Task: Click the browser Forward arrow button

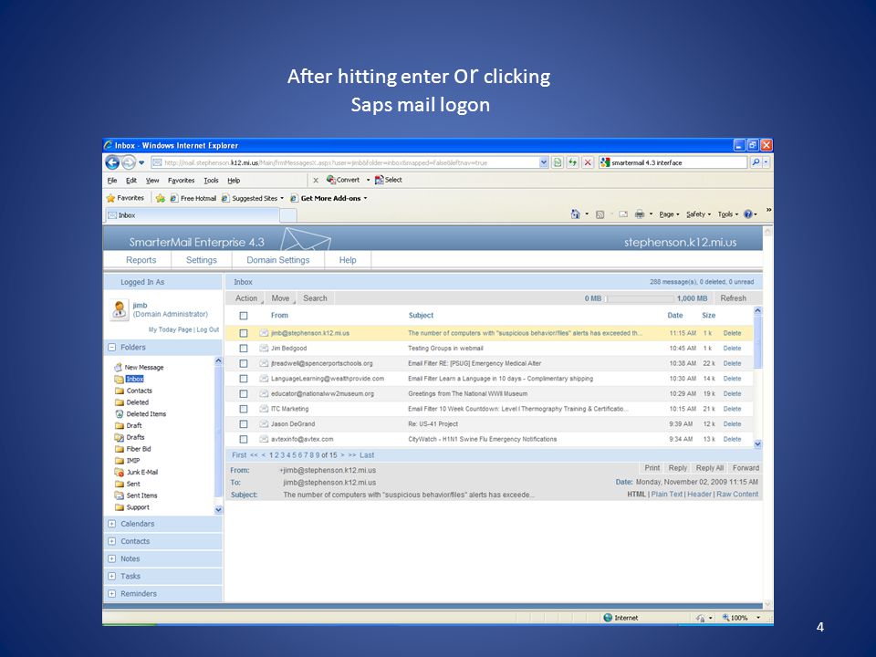Action: (x=129, y=162)
